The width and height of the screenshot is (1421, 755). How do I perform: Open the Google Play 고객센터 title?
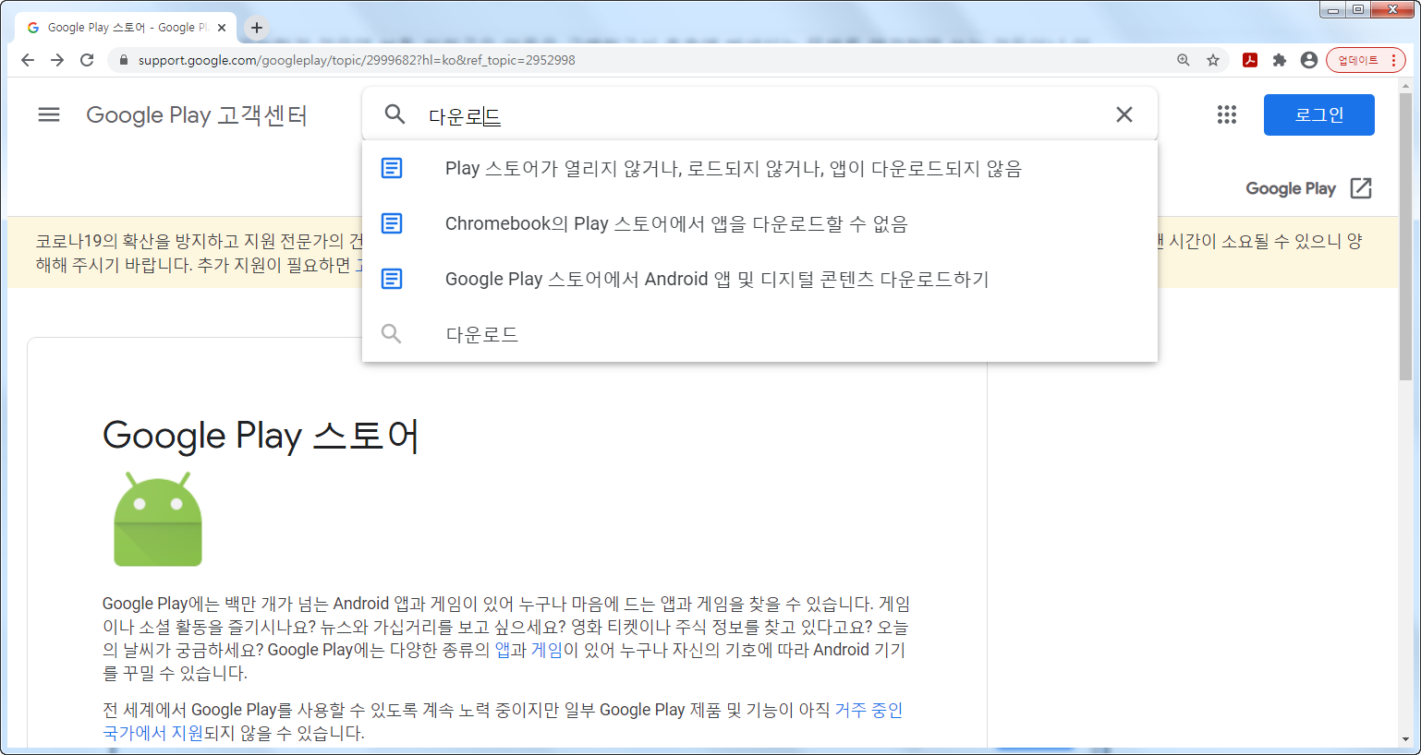pos(197,115)
